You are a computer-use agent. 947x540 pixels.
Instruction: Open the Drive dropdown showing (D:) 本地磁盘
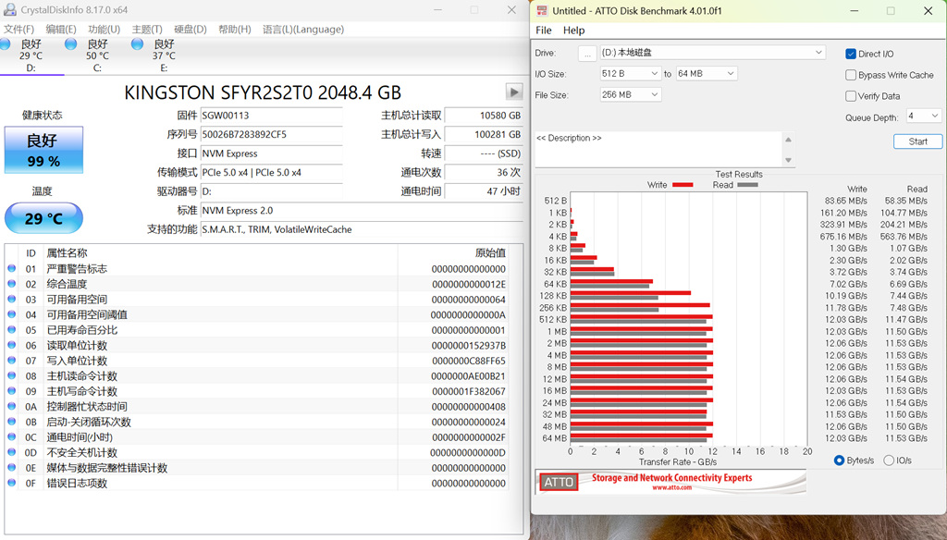tap(713, 53)
